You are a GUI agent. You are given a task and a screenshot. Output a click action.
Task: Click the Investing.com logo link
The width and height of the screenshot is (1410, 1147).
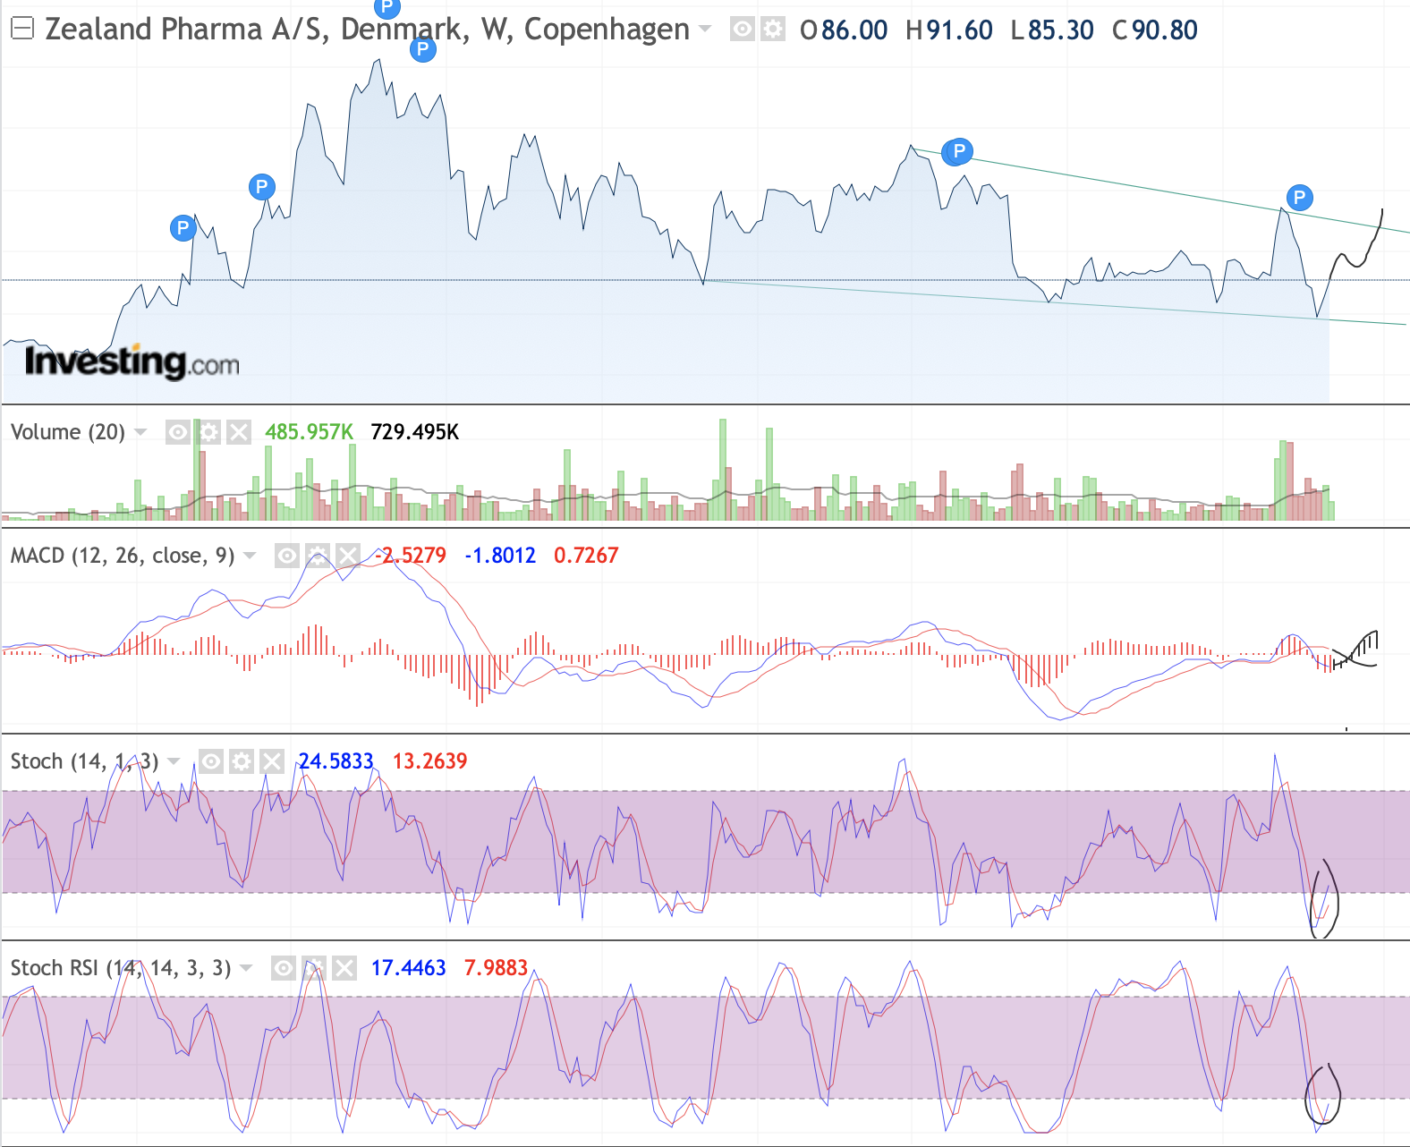tap(132, 361)
